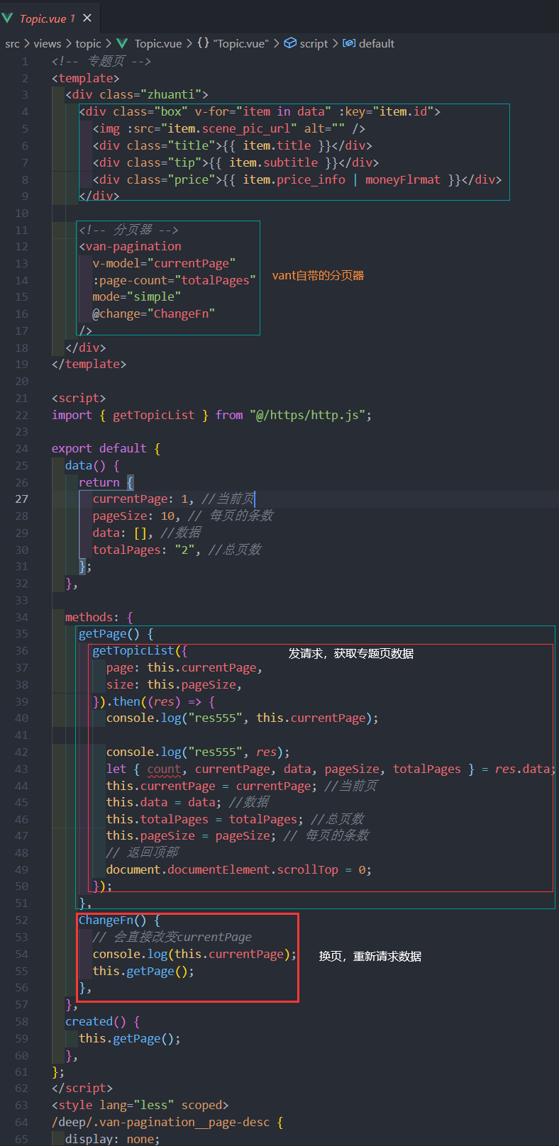Open the src breadcrumb segment
Screen dimensions: 559x1146
coord(12,43)
